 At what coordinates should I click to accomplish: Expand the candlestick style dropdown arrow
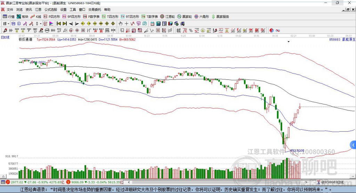[x=41, y=24]
